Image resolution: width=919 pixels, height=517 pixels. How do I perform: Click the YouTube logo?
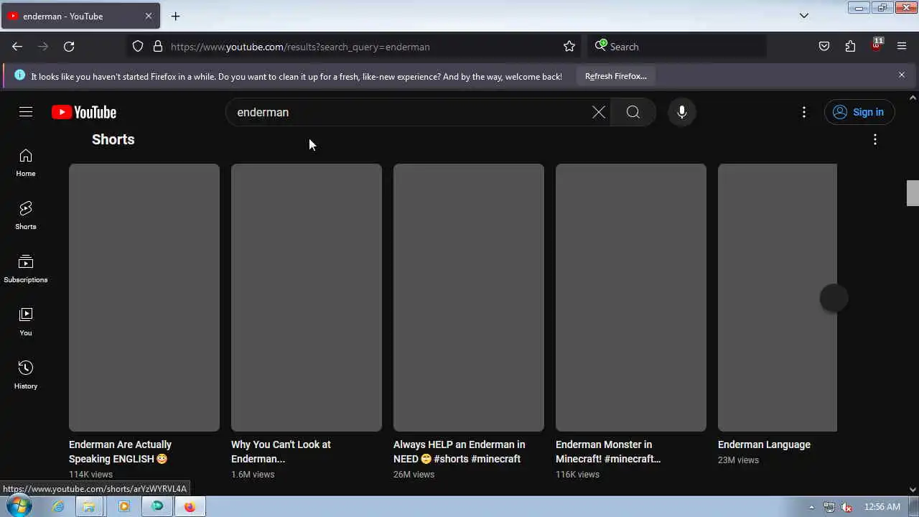pos(84,112)
